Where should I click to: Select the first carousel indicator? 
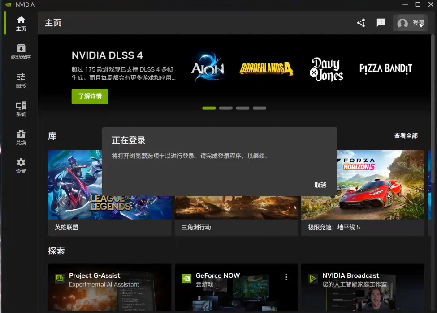tap(209, 108)
